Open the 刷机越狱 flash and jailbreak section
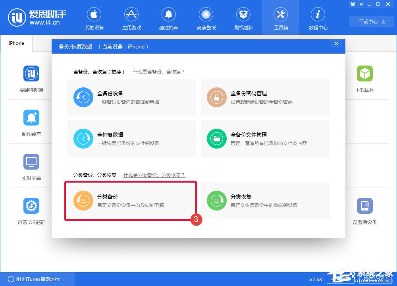 [243, 17]
